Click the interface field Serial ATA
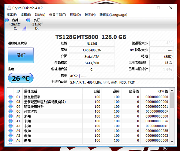 tap(92, 56)
